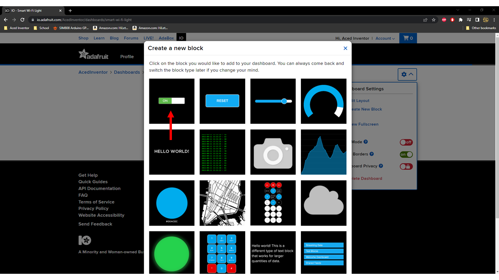Click the Adafruit logo
Viewport: 499px width, 280px height.
[94, 54]
